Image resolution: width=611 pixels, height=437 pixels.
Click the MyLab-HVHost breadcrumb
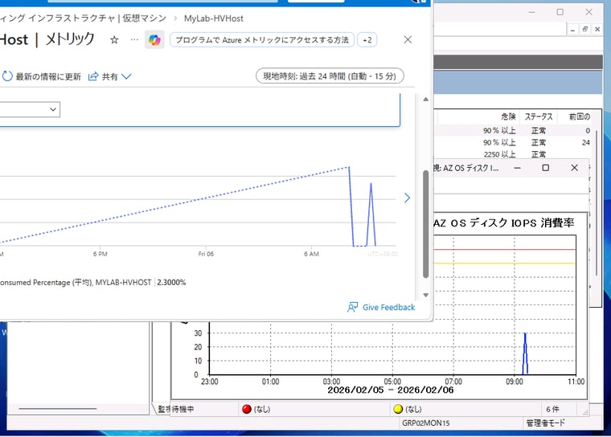tap(214, 18)
